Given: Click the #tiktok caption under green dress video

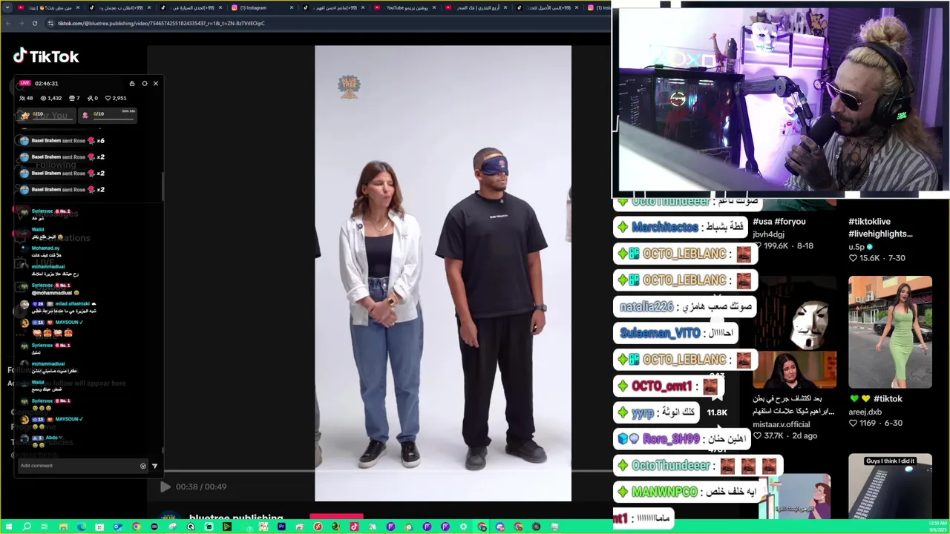Looking at the screenshot, I should [x=876, y=399].
